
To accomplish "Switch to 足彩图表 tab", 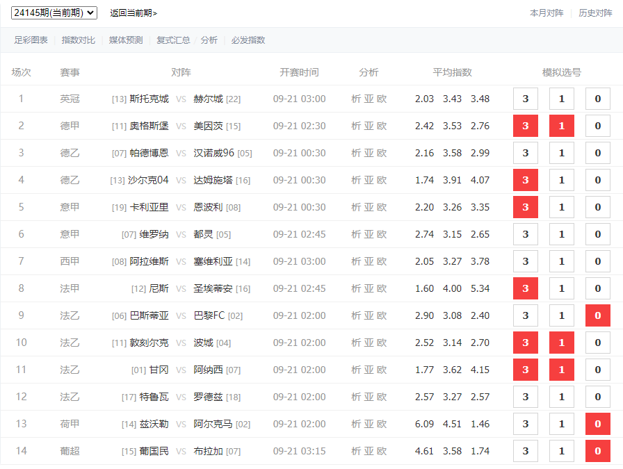I will pyautogui.click(x=31, y=40).
